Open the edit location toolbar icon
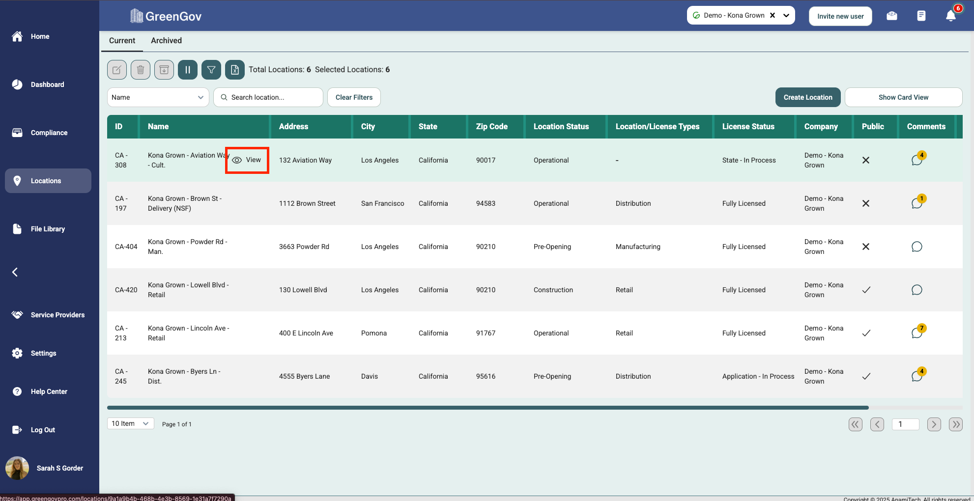The width and height of the screenshot is (974, 501). point(117,70)
